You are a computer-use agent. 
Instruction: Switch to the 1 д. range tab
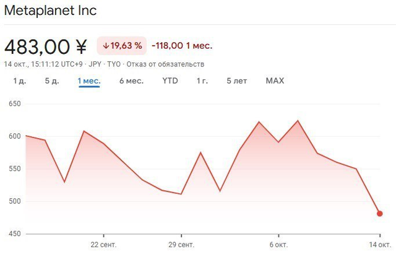pos(19,81)
